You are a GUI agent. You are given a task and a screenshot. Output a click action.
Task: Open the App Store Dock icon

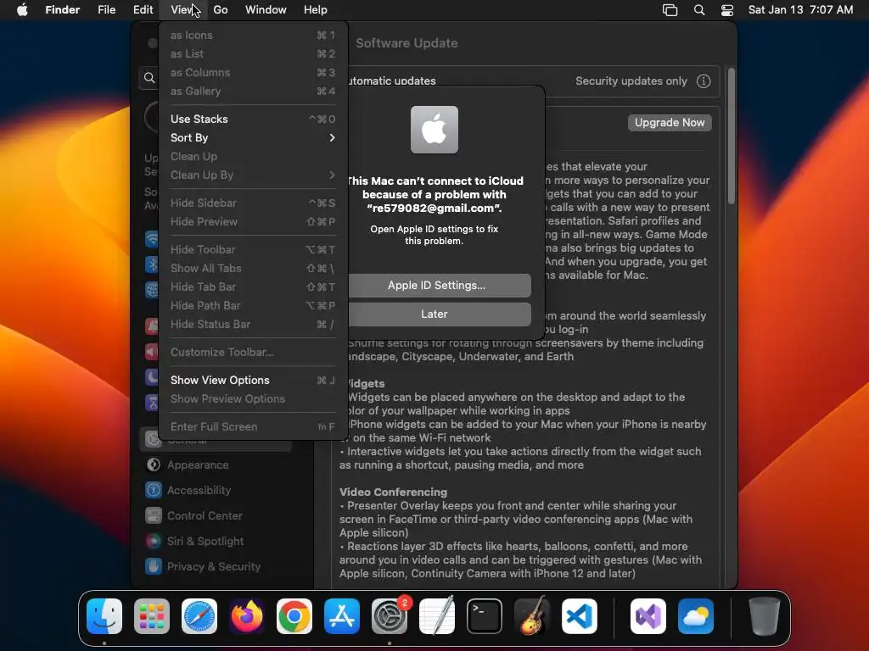click(342, 616)
